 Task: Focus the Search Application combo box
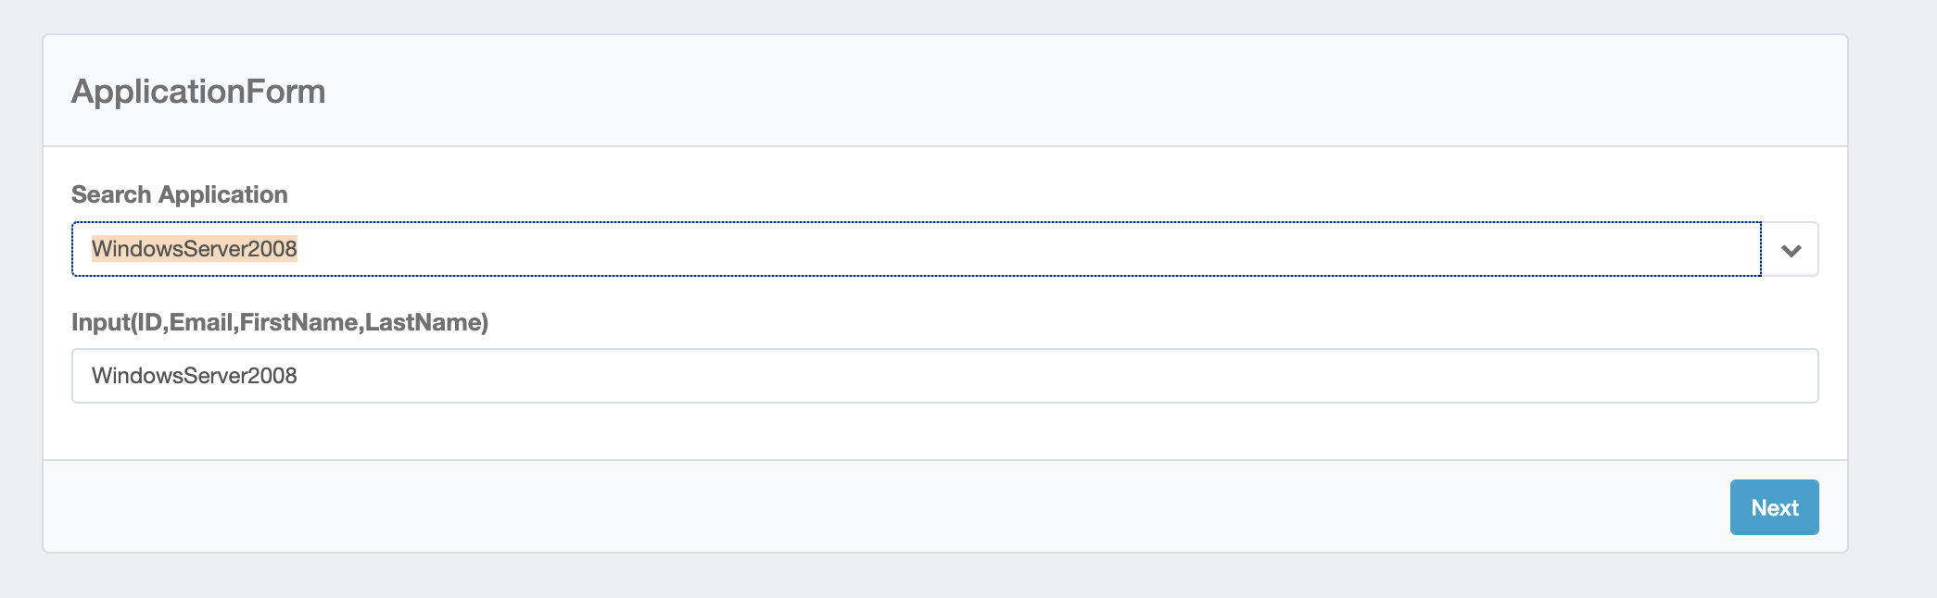coord(916,249)
